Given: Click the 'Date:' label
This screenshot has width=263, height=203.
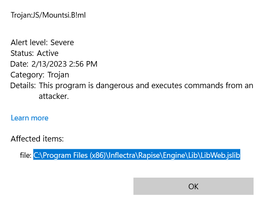Looking at the screenshot, I should (x=20, y=64).
